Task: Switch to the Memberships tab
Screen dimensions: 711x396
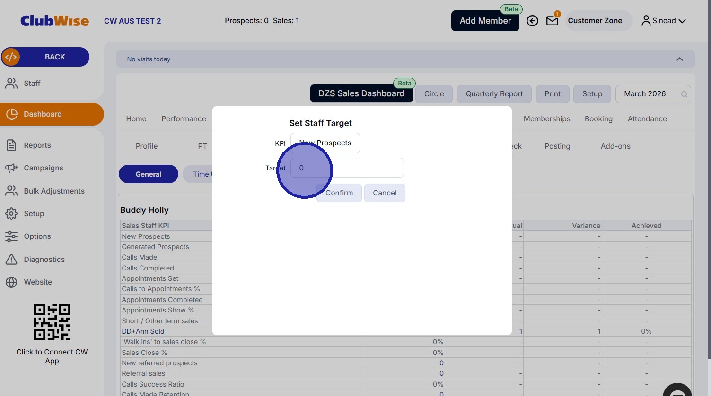Action: point(547,119)
